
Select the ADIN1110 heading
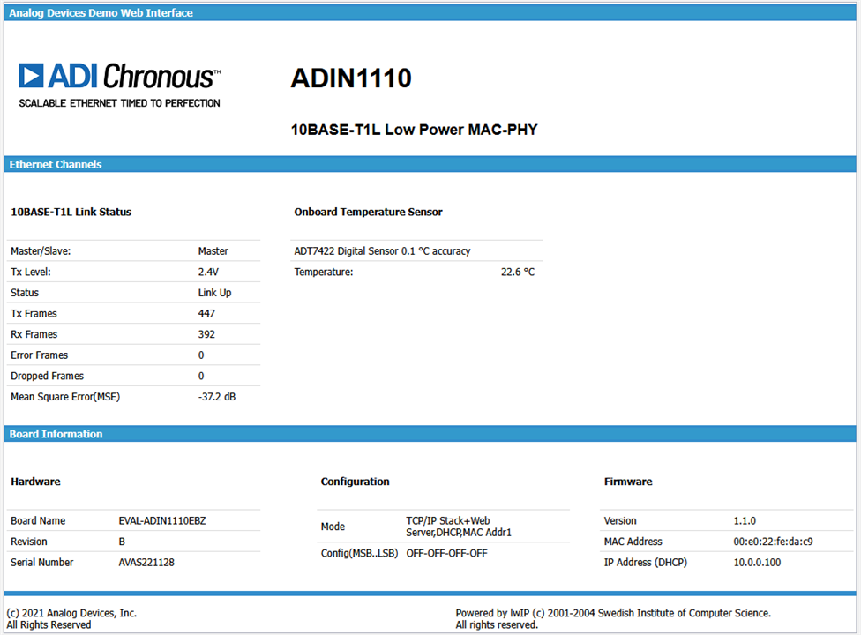point(351,78)
